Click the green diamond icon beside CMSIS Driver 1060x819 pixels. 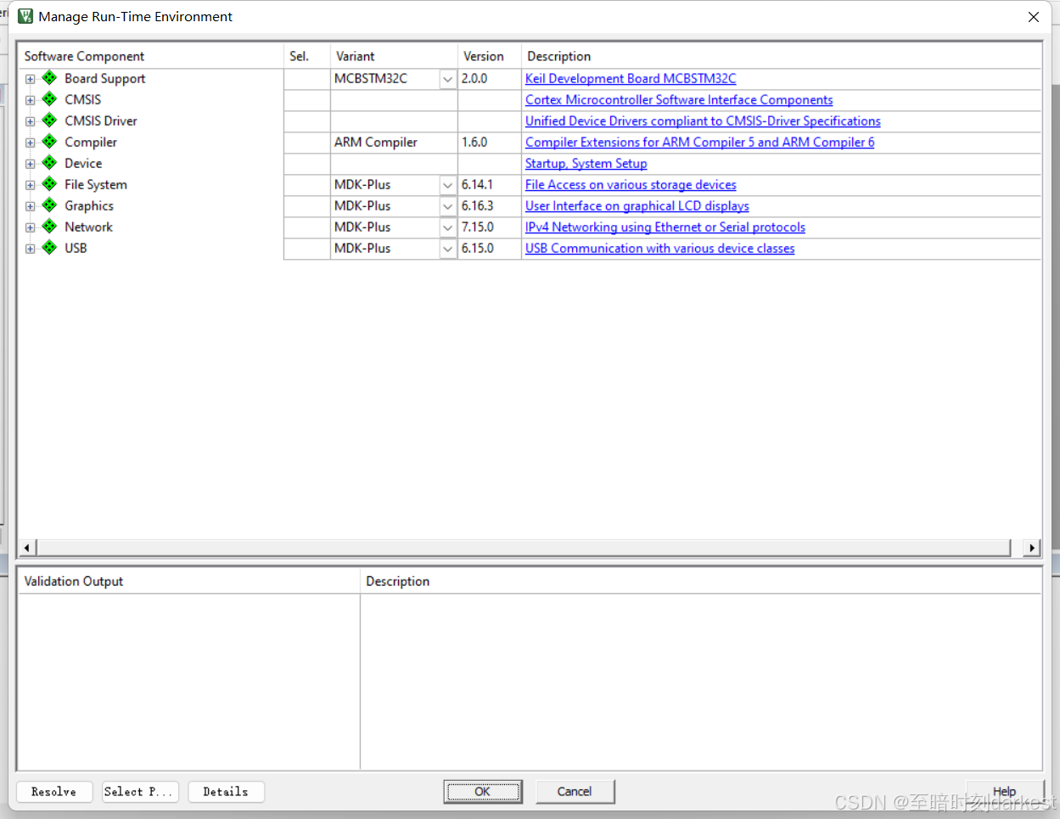(50, 121)
